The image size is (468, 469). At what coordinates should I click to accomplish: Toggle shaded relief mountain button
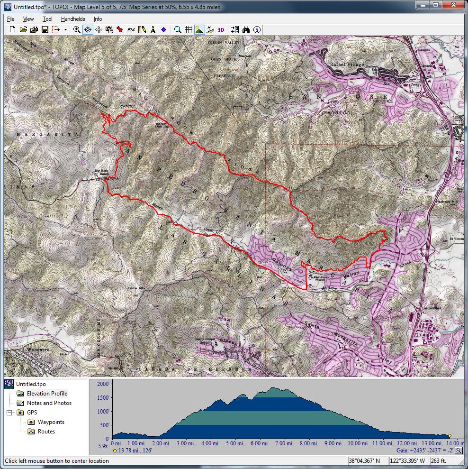[199, 29]
